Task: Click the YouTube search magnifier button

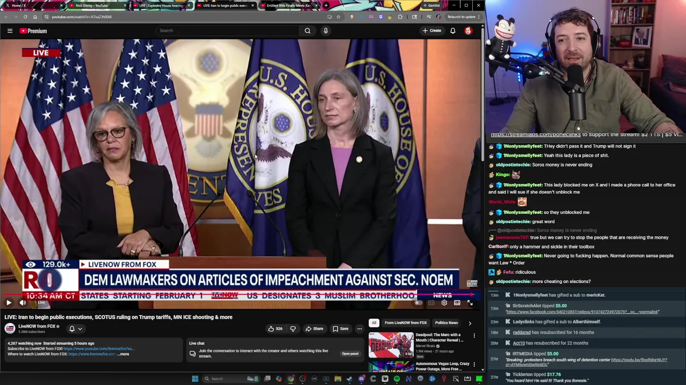Action: tap(307, 30)
